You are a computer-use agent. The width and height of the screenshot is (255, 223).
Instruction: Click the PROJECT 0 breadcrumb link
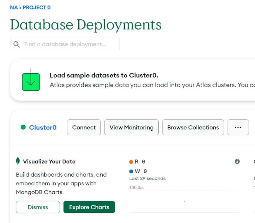point(37,7)
